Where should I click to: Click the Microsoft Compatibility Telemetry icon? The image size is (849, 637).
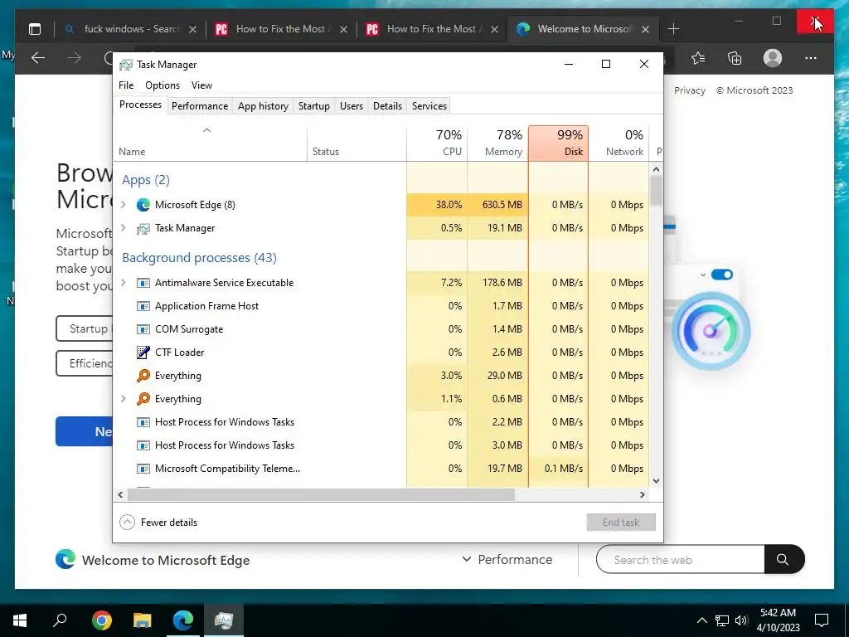click(x=143, y=469)
